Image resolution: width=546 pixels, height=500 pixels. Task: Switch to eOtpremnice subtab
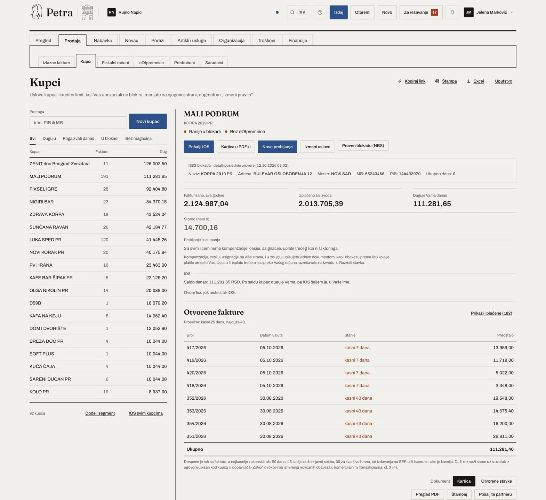151,62
